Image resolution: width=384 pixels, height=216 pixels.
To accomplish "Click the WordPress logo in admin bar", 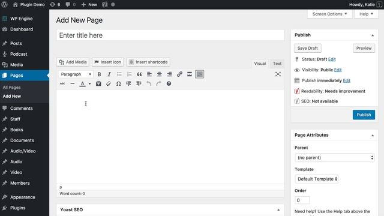I will [x=4, y=4].
